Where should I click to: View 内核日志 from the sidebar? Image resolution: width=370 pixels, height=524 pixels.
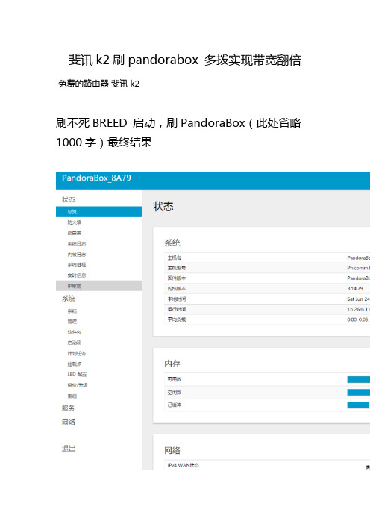(x=77, y=255)
